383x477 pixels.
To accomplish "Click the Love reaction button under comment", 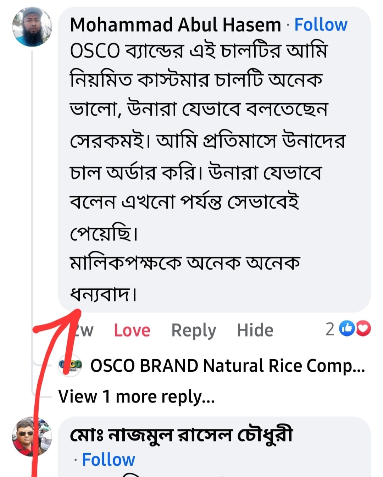I will click(x=132, y=331).
